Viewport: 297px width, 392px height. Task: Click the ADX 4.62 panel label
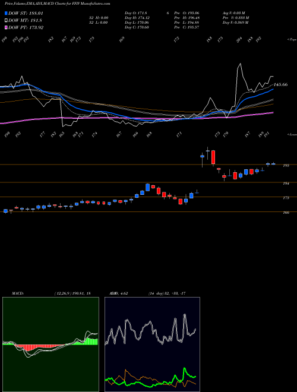(x=118, y=293)
